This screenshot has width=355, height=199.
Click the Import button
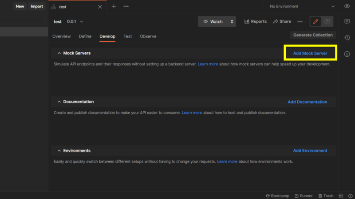37,6
